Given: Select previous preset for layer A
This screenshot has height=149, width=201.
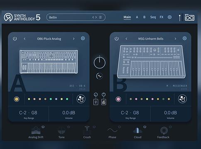Looking at the screenshot, I should click(24, 39).
